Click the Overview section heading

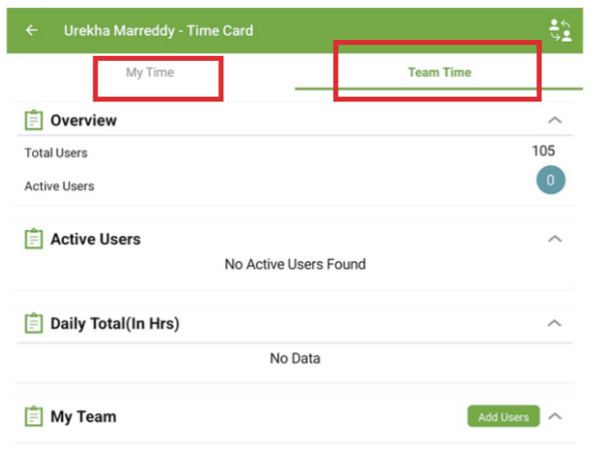84,120
